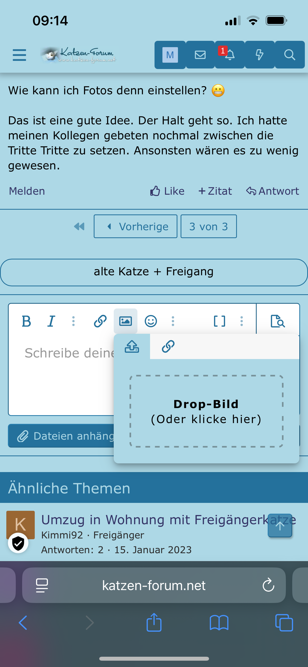The height and width of the screenshot is (667, 308).
Task: Click the Zitat quote link
Action: coord(215,191)
